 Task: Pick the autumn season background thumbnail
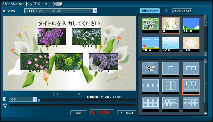pos(150,44)
